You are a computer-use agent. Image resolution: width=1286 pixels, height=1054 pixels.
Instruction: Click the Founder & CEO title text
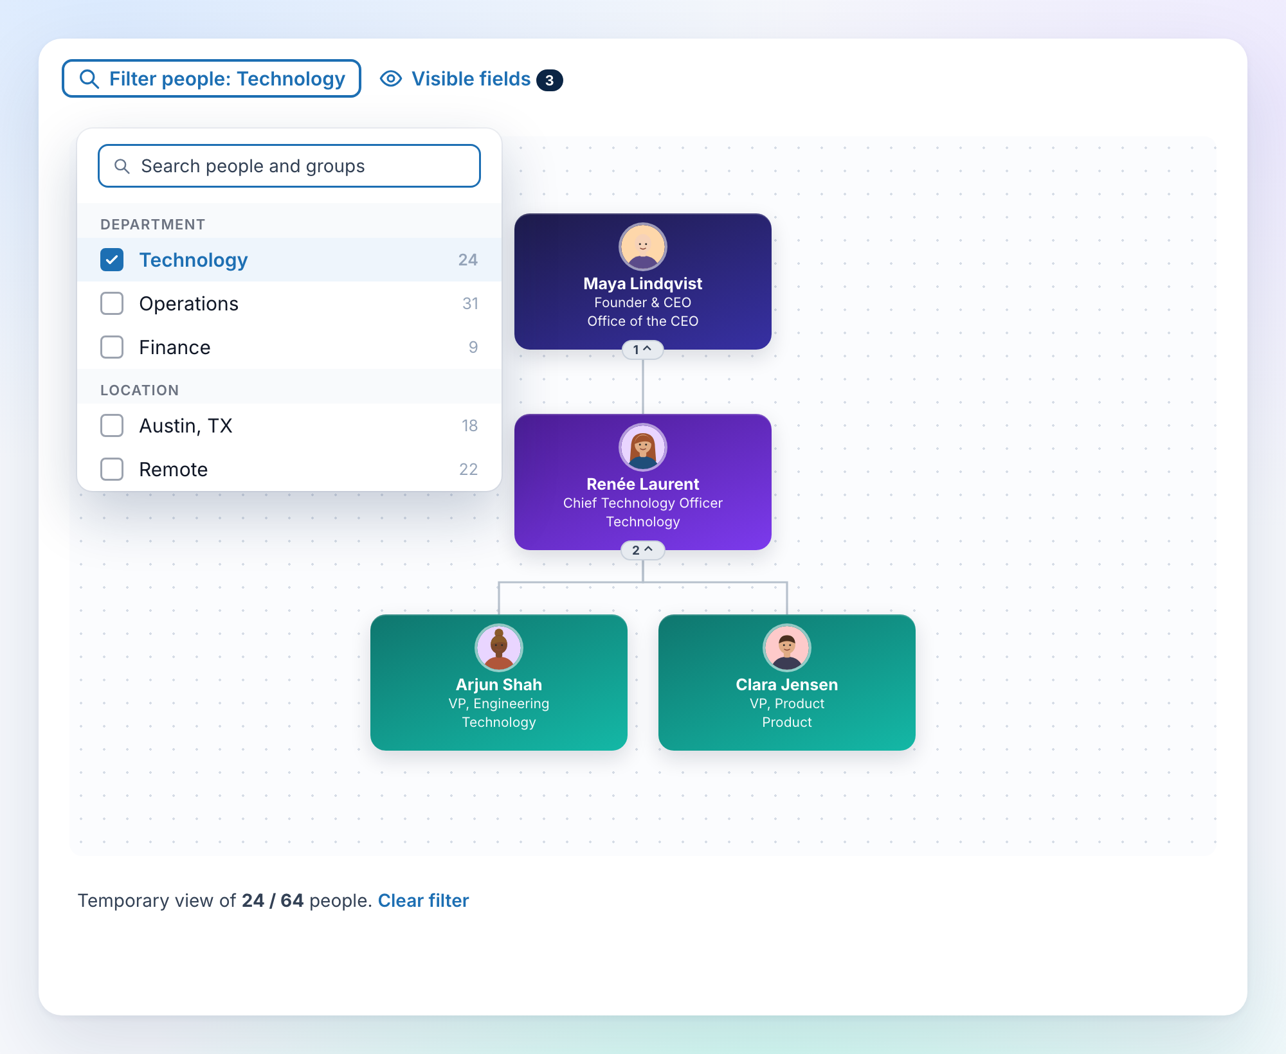point(643,303)
